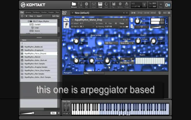Select rack page 17-32
Viewport: 191px width, 120px height.
click(140, 13)
